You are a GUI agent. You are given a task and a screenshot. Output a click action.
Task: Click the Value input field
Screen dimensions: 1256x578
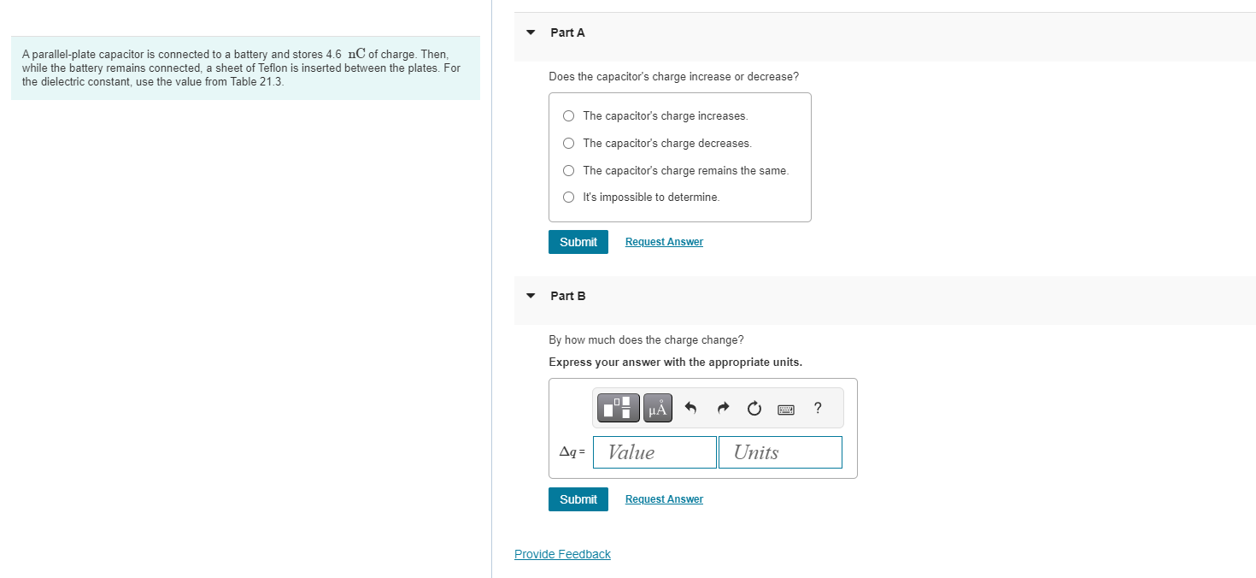tap(654, 452)
